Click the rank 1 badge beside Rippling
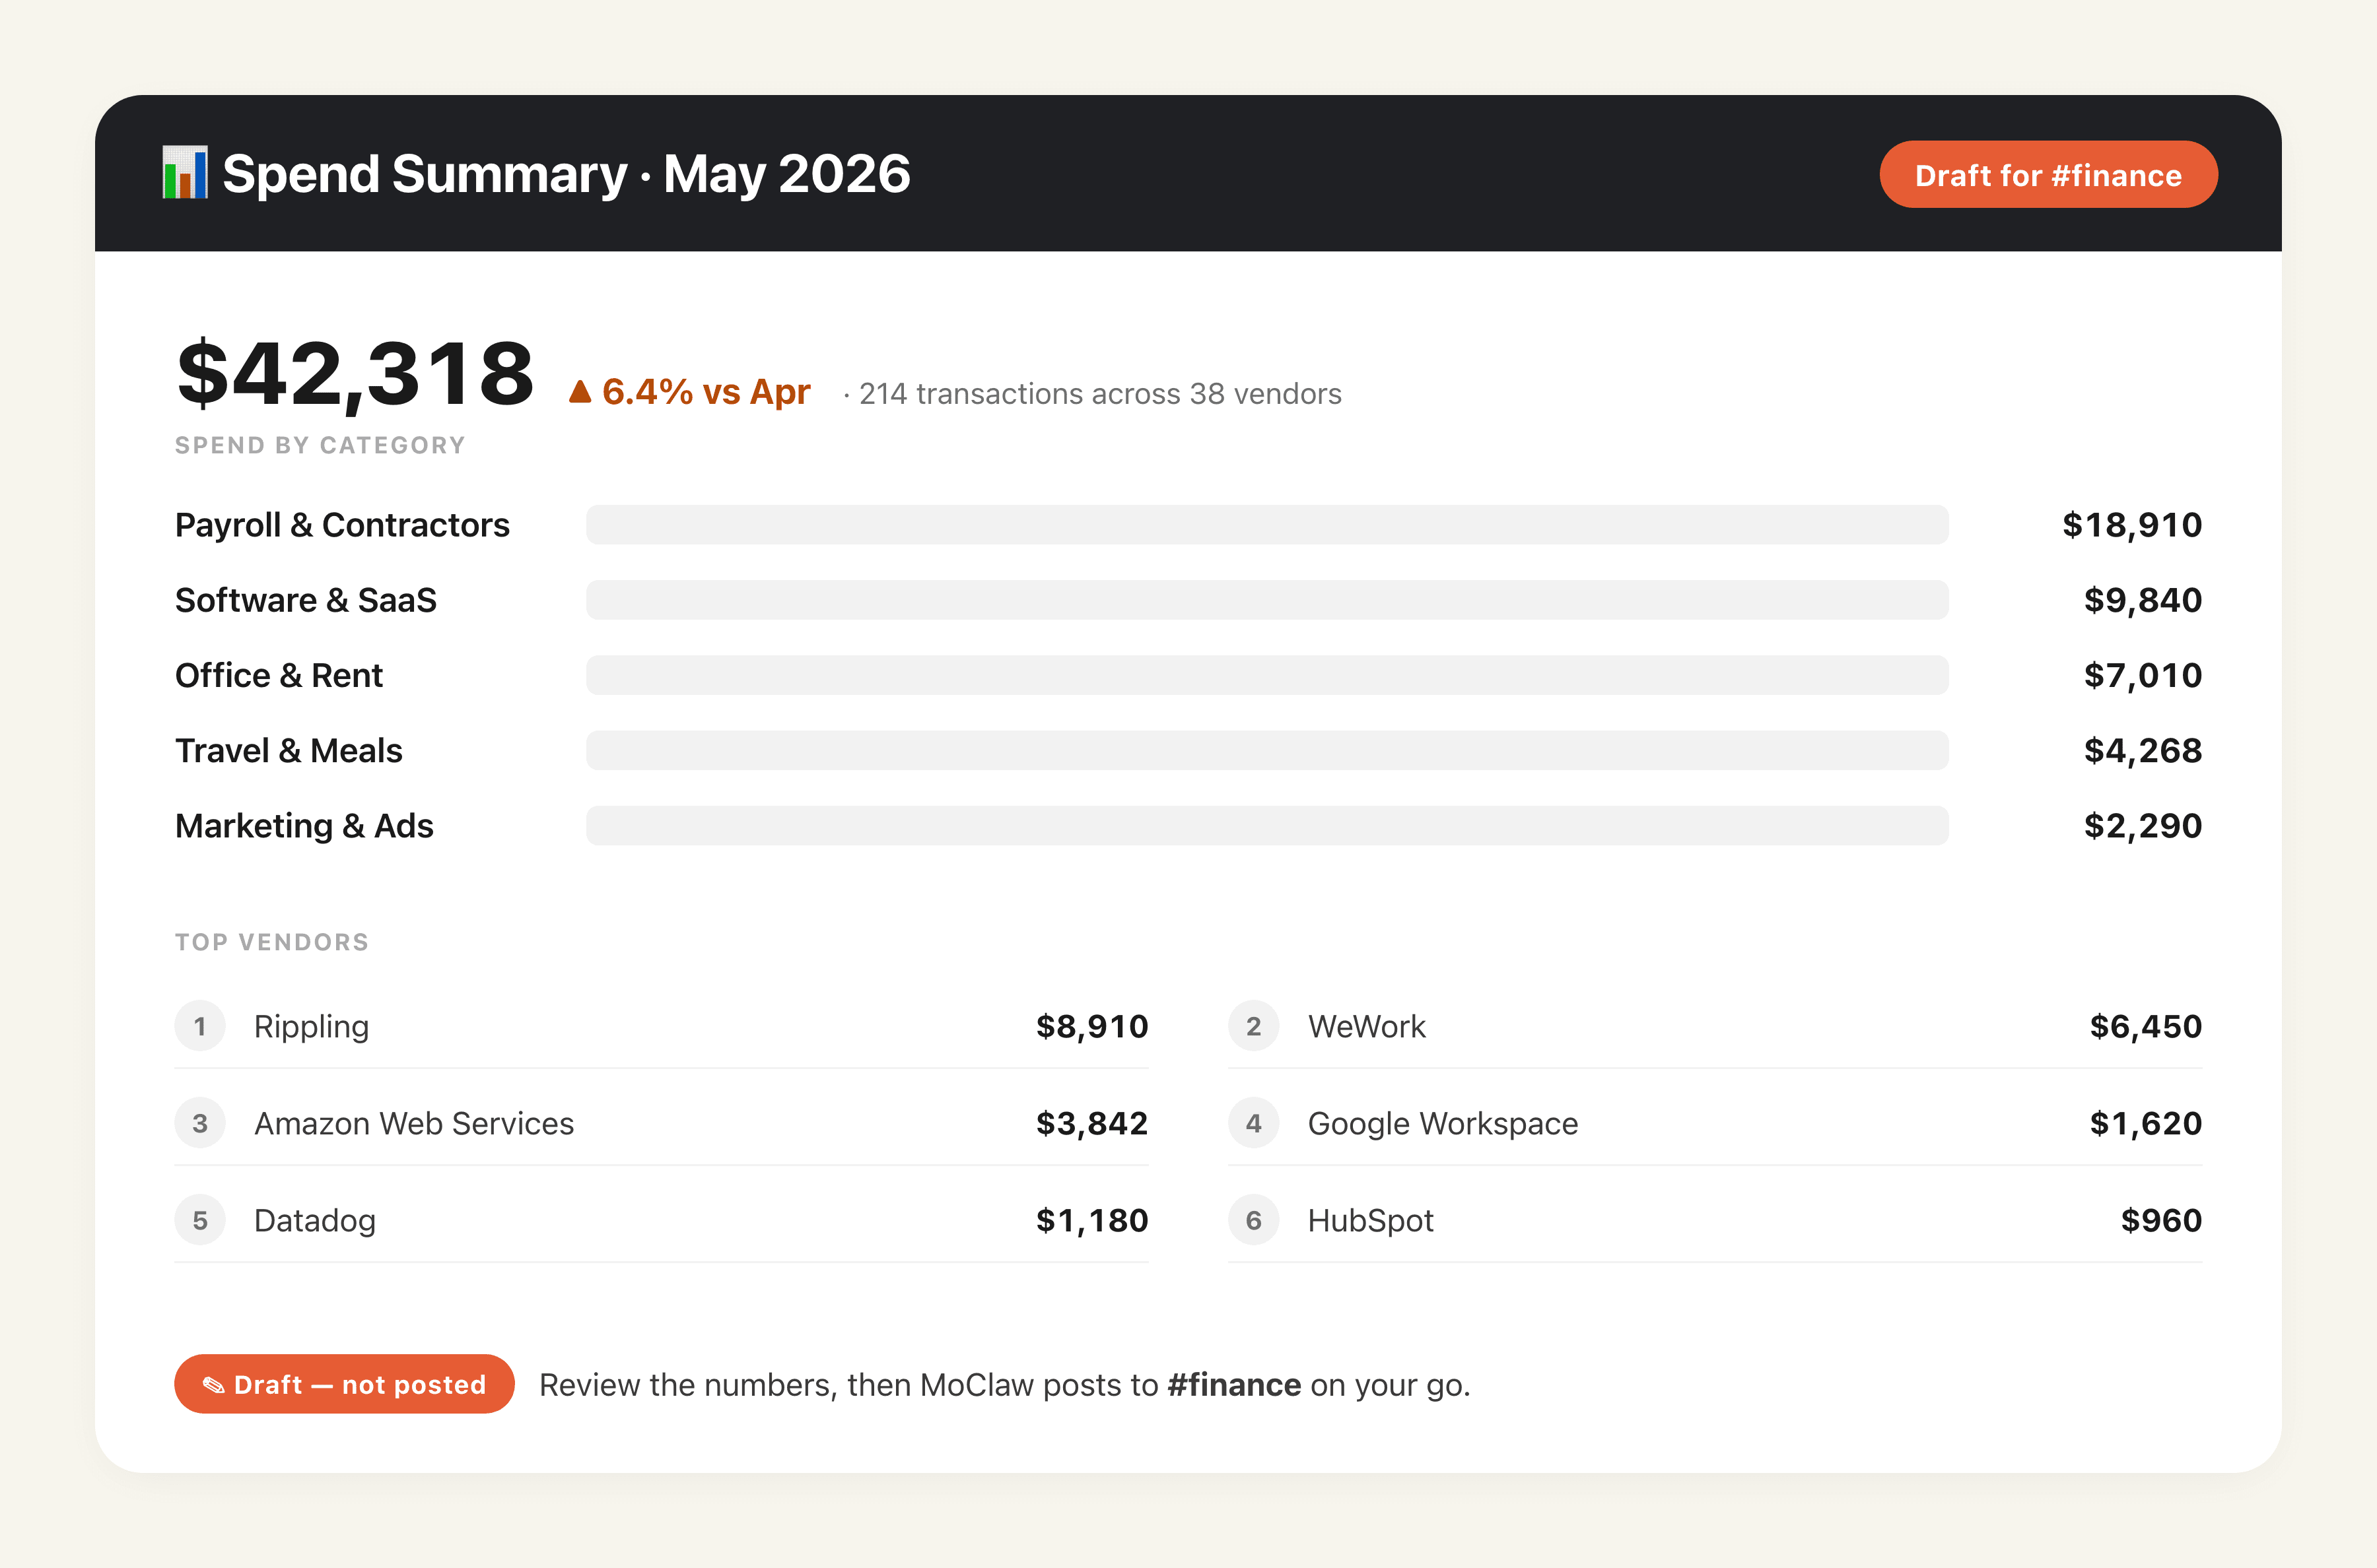Viewport: 2377px width, 1568px height. (200, 1026)
